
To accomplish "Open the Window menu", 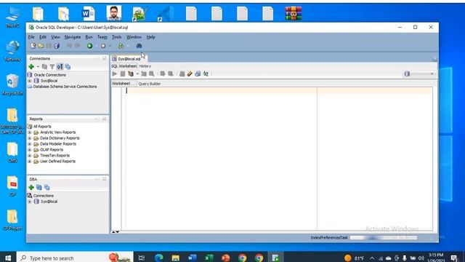I will pyautogui.click(x=134, y=37).
